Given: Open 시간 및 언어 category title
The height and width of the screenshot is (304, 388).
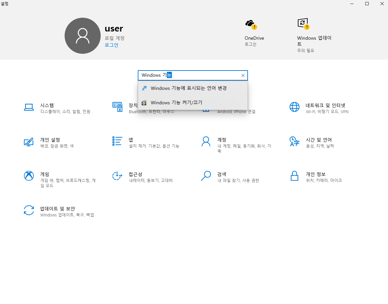Looking at the screenshot, I should pyautogui.click(x=319, y=140).
